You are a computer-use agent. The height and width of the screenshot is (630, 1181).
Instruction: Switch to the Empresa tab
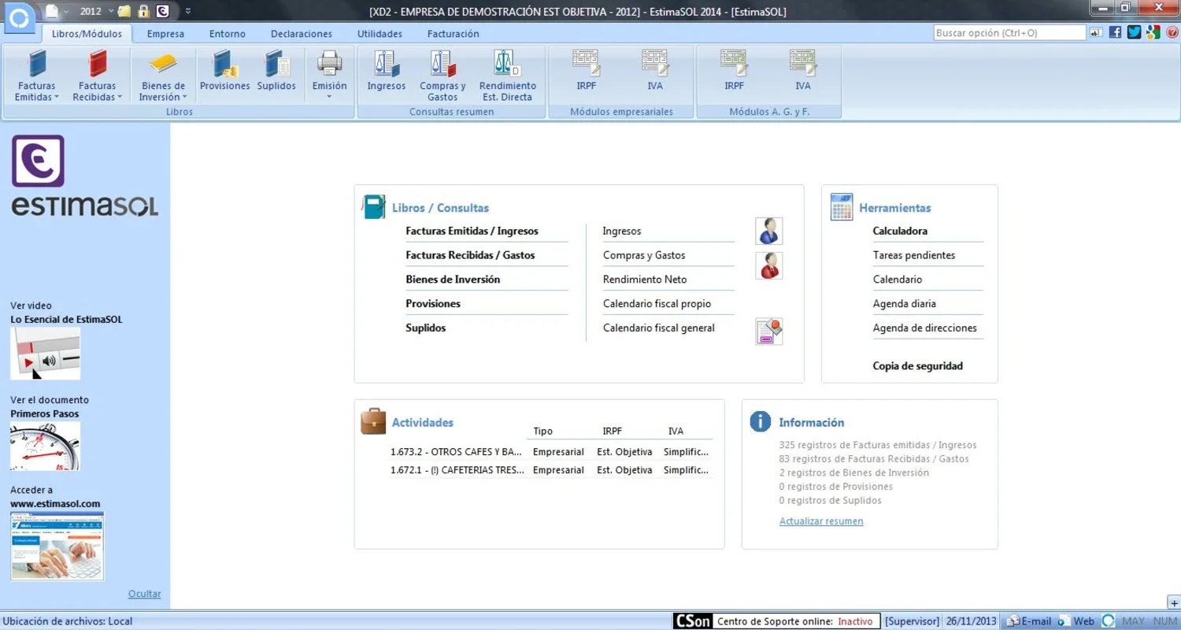165,34
